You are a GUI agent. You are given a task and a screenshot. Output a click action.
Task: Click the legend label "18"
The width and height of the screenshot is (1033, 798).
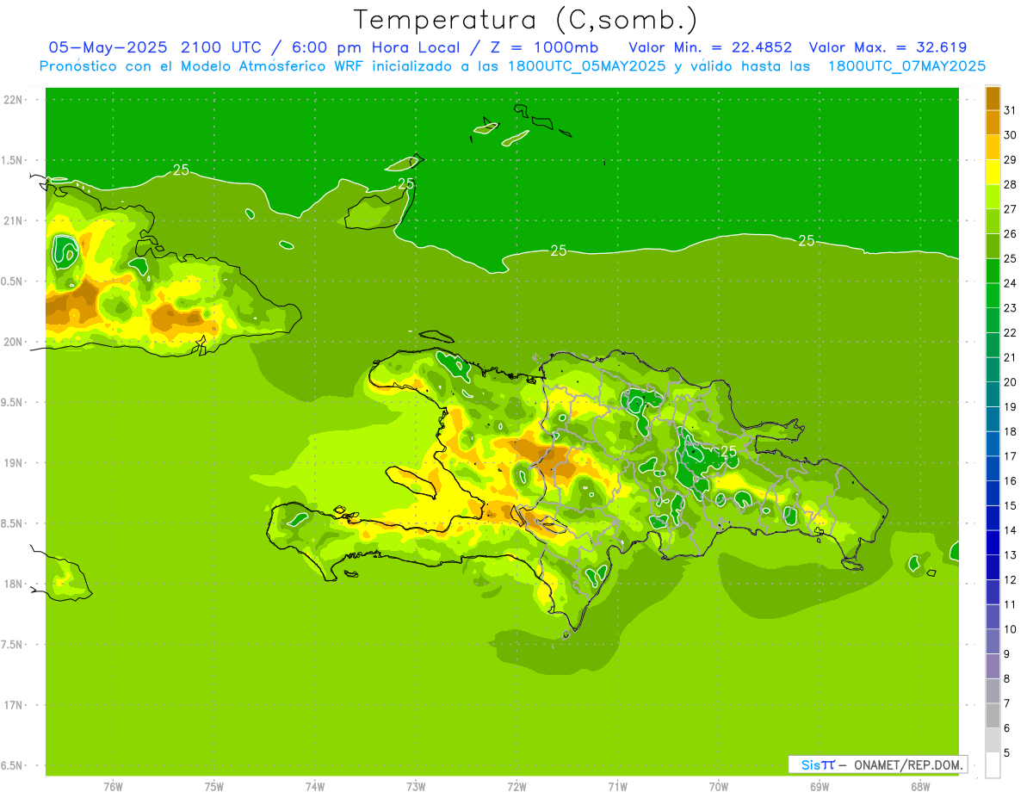[x=1011, y=431]
